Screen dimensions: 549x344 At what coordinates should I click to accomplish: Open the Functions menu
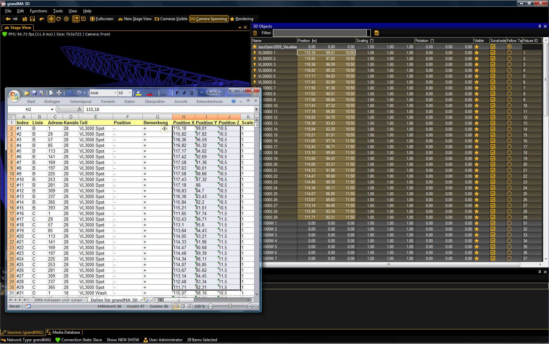click(x=38, y=11)
